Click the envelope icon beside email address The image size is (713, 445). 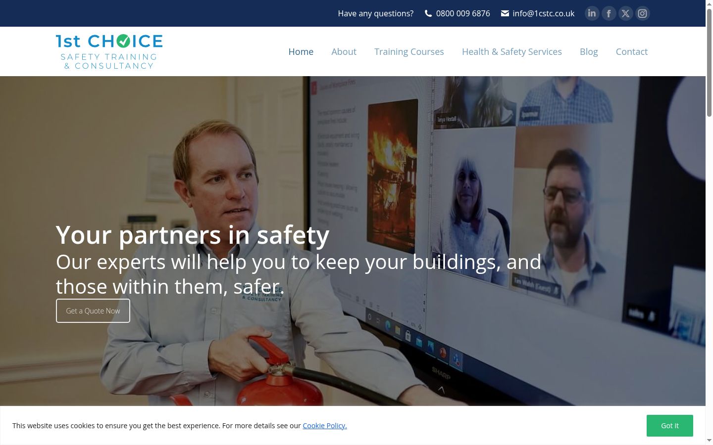click(505, 13)
